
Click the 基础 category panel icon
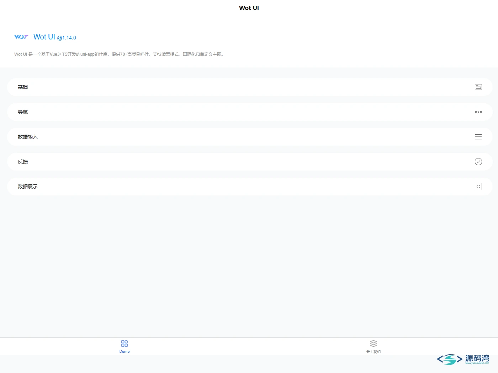[478, 87]
